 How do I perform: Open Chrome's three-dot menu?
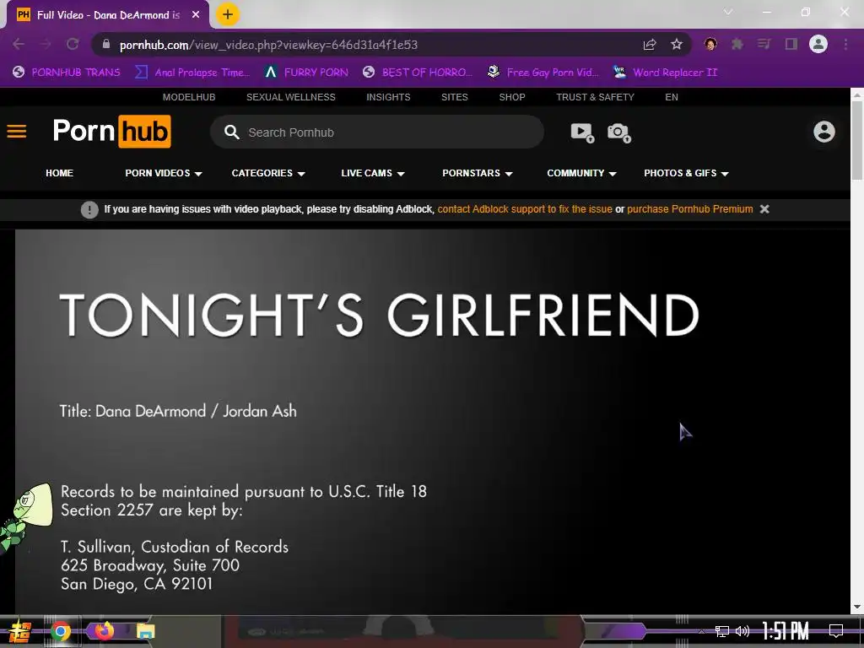tap(845, 44)
